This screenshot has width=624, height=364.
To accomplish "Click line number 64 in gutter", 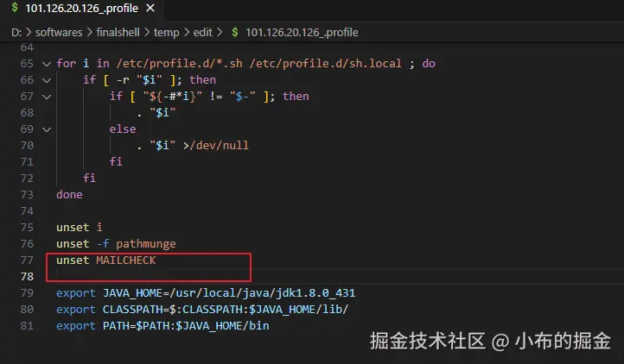I will click(x=27, y=47).
